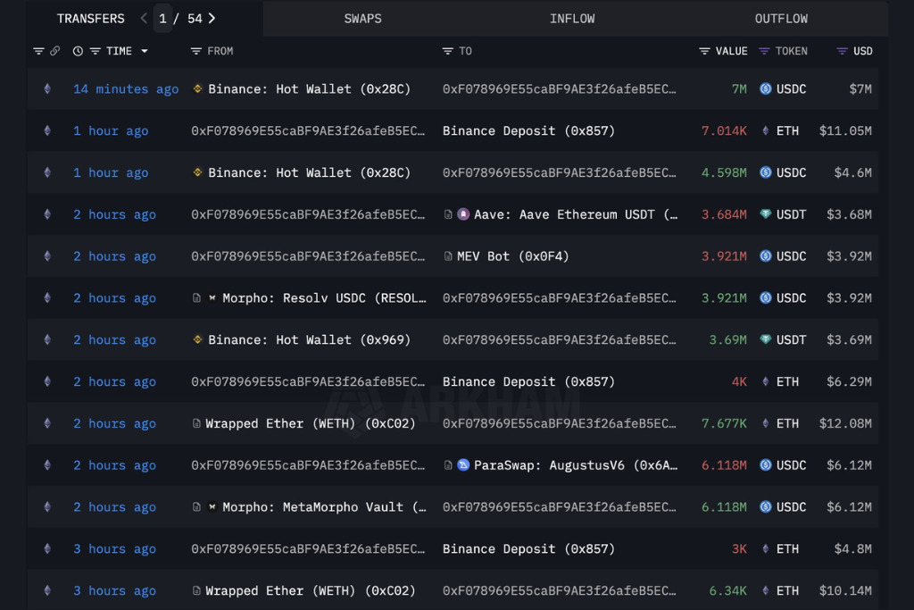Image resolution: width=914 pixels, height=610 pixels.
Task: Open VALUE column filter
Action: (x=704, y=51)
